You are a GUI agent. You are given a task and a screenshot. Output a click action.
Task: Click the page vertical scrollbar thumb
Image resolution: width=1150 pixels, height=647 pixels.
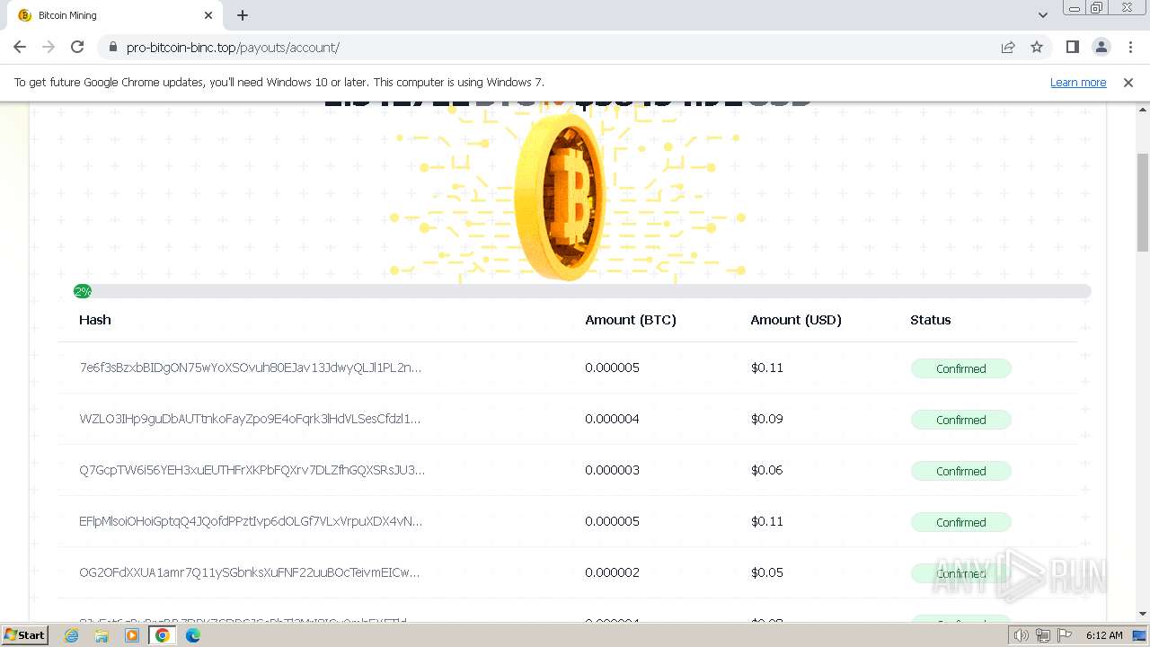1143,202
